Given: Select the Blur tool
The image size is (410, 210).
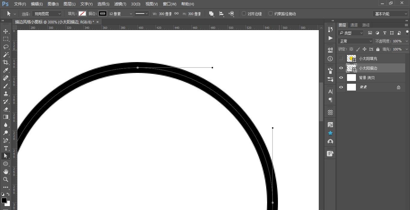Looking at the screenshot, I should click(5, 125).
